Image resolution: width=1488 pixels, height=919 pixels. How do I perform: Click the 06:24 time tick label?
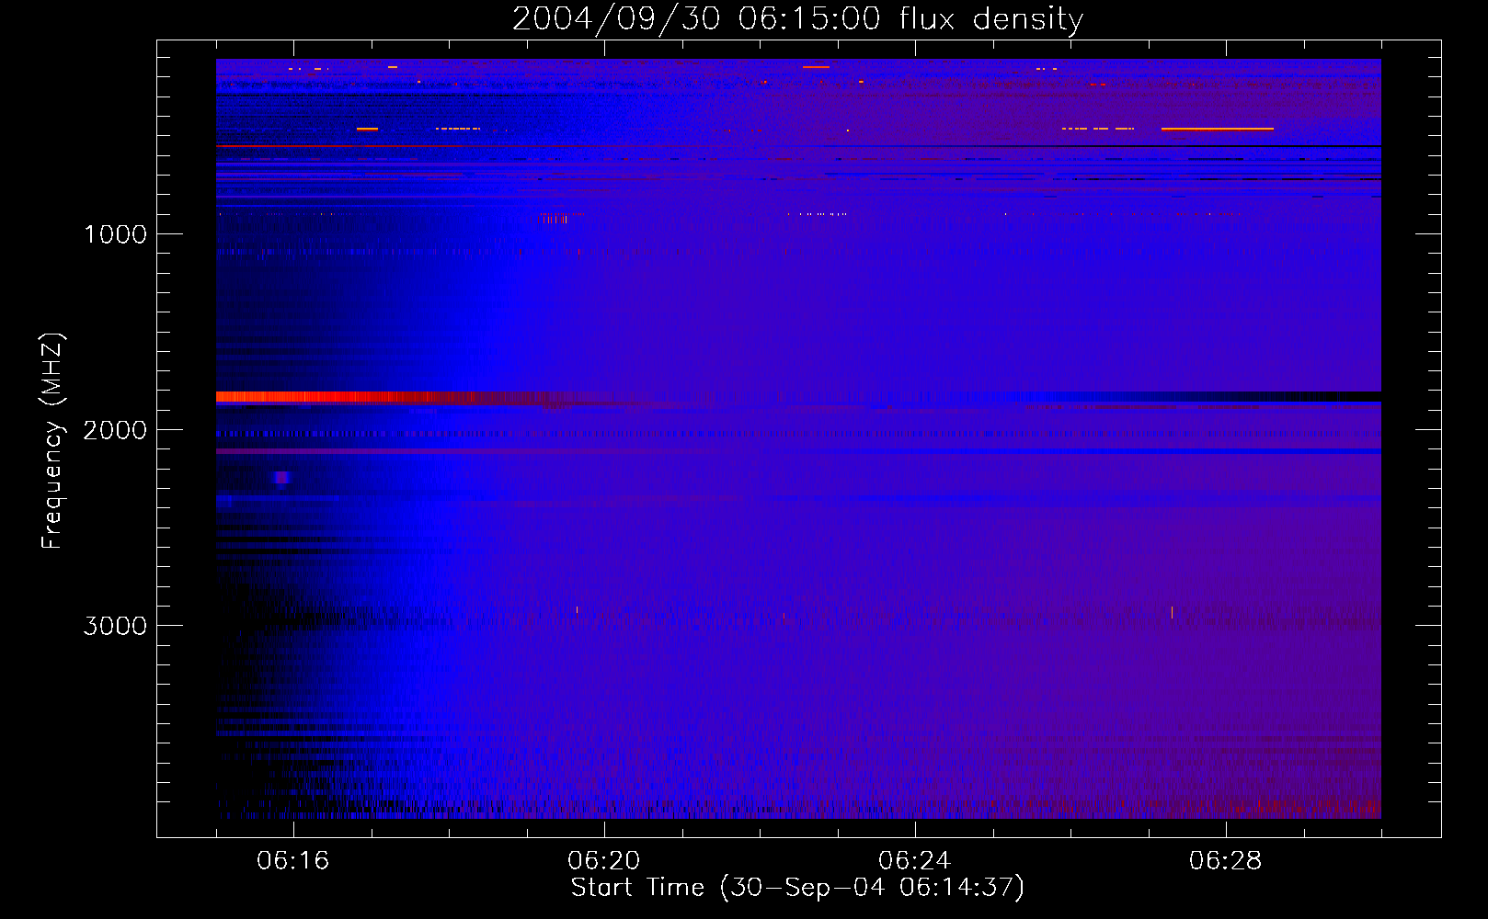tap(914, 861)
